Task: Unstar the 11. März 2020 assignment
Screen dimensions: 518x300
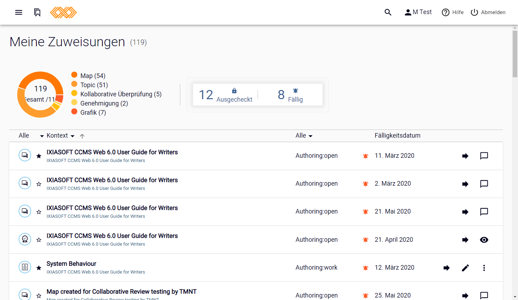Action: (x=39, y=156)
